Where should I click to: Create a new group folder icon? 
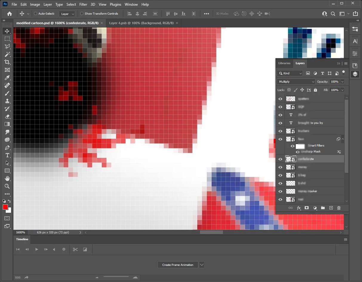pos(323,208)
